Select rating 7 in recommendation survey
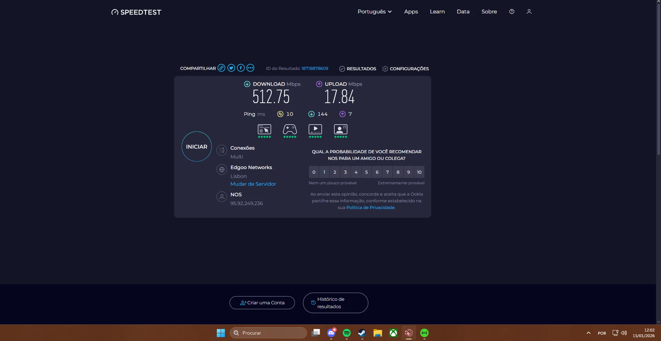 388,172
